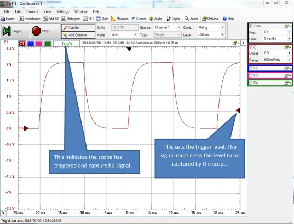Open the File menu
Image resolution: width=294 pixels, height=224 pixels.
7,11
